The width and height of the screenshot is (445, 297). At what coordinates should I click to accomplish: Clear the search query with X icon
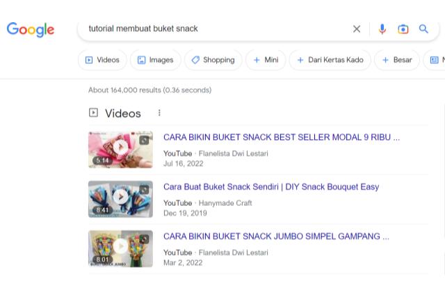pos(357,29)
